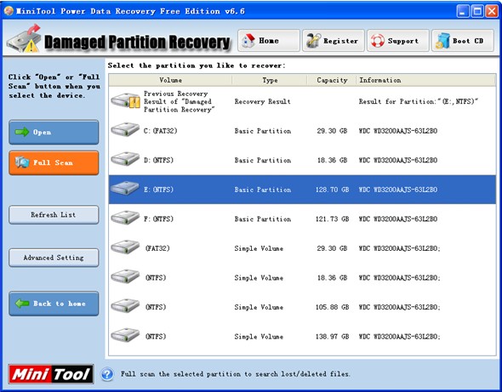Open the Support toolbar button
502x392 pixels.
pos(398,41)
